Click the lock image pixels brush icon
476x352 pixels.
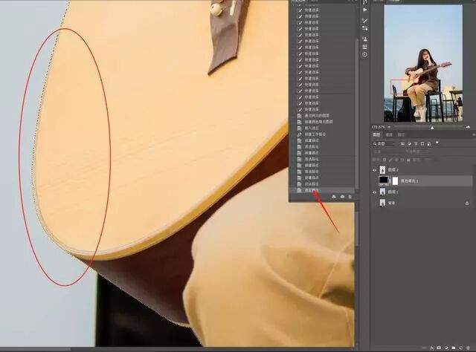pyautogui.click(x=390, y=160)
